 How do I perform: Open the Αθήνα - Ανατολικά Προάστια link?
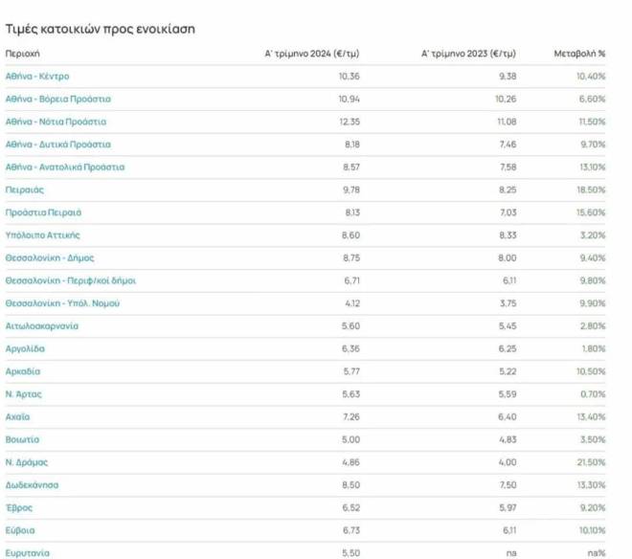[x=65, y=168]
